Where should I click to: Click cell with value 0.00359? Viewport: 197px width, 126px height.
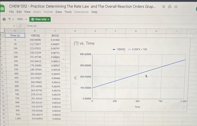click(x=56, y=95)
